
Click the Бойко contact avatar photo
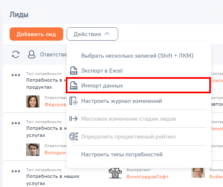pyautogui.click(x=198, y=173)
